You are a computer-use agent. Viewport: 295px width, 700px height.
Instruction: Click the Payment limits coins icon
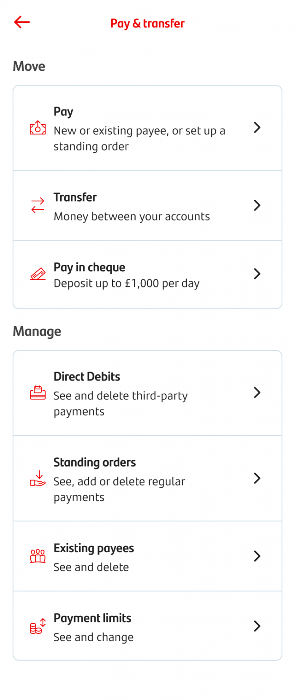pos(38,626)
